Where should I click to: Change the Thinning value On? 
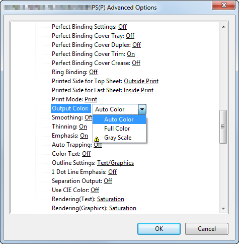83,127
